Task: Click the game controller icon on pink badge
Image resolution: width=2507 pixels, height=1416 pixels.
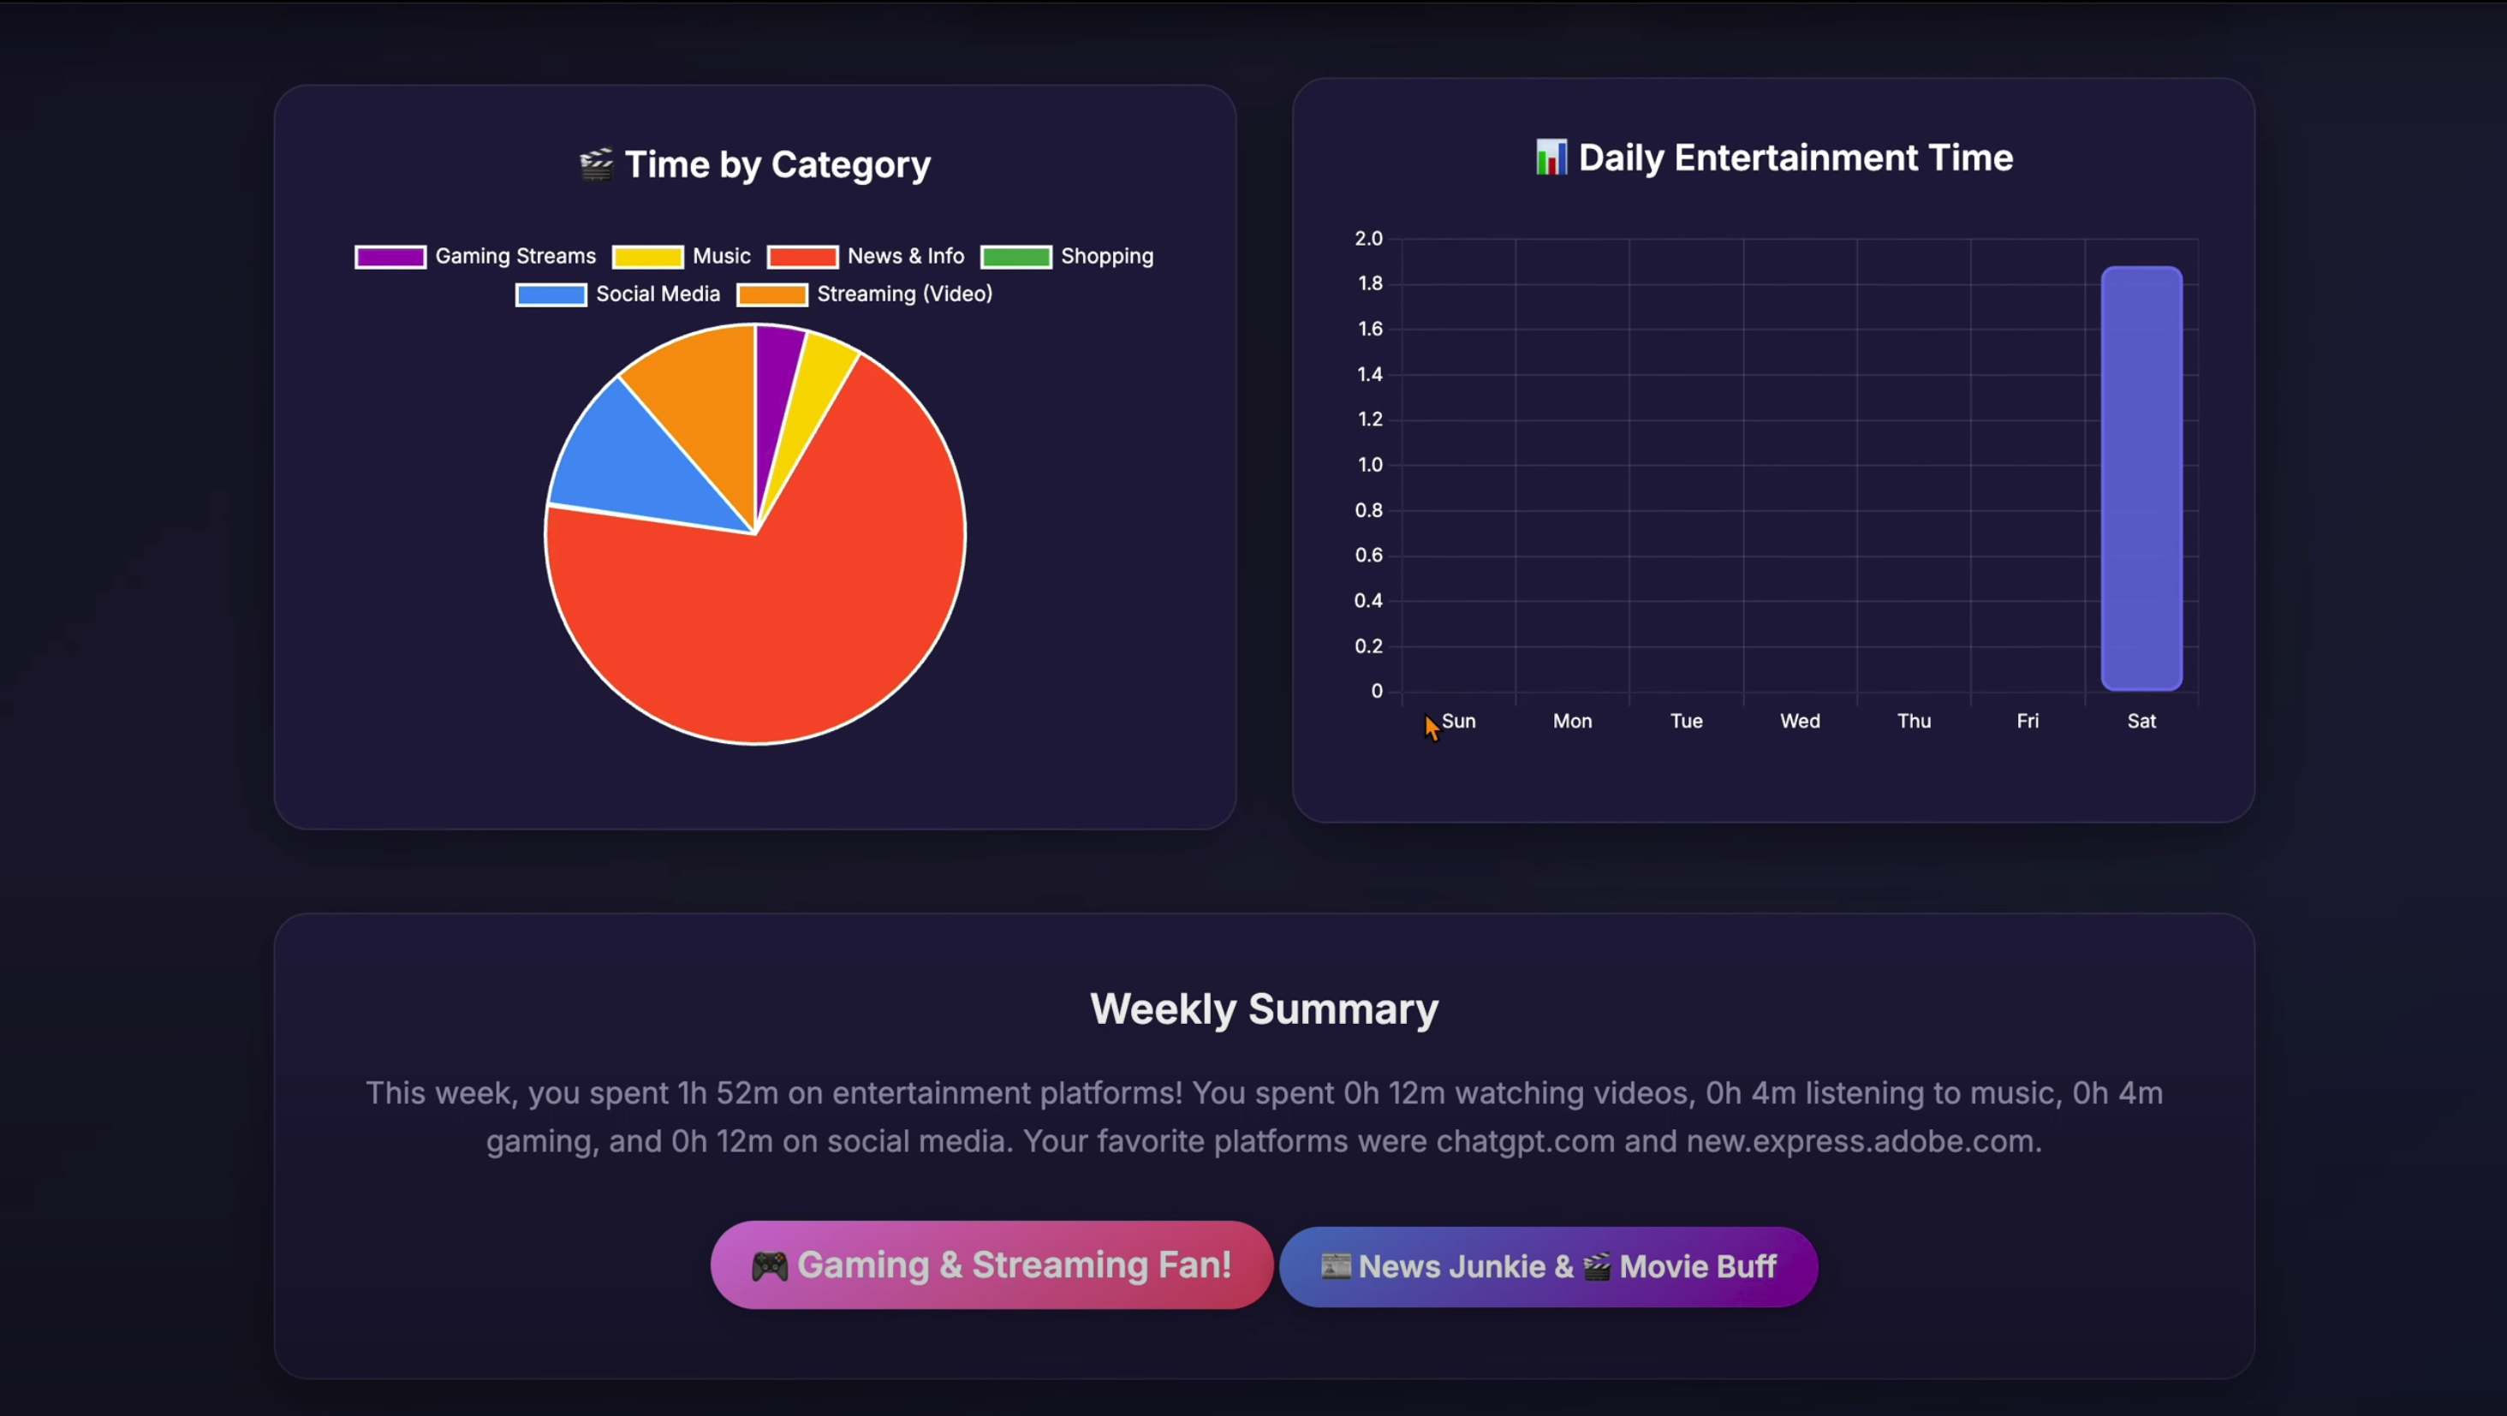Action: tap(769, 1266)
